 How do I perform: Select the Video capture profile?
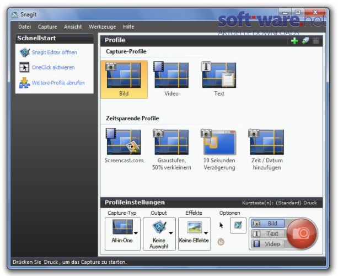coord(171,79)
